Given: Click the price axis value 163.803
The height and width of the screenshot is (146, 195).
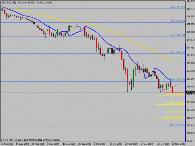Looking at the screenshot, I should (191, 63).
